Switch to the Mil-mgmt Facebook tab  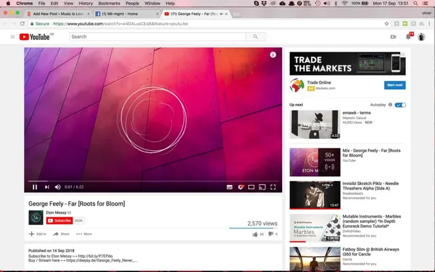click(126, 14)
